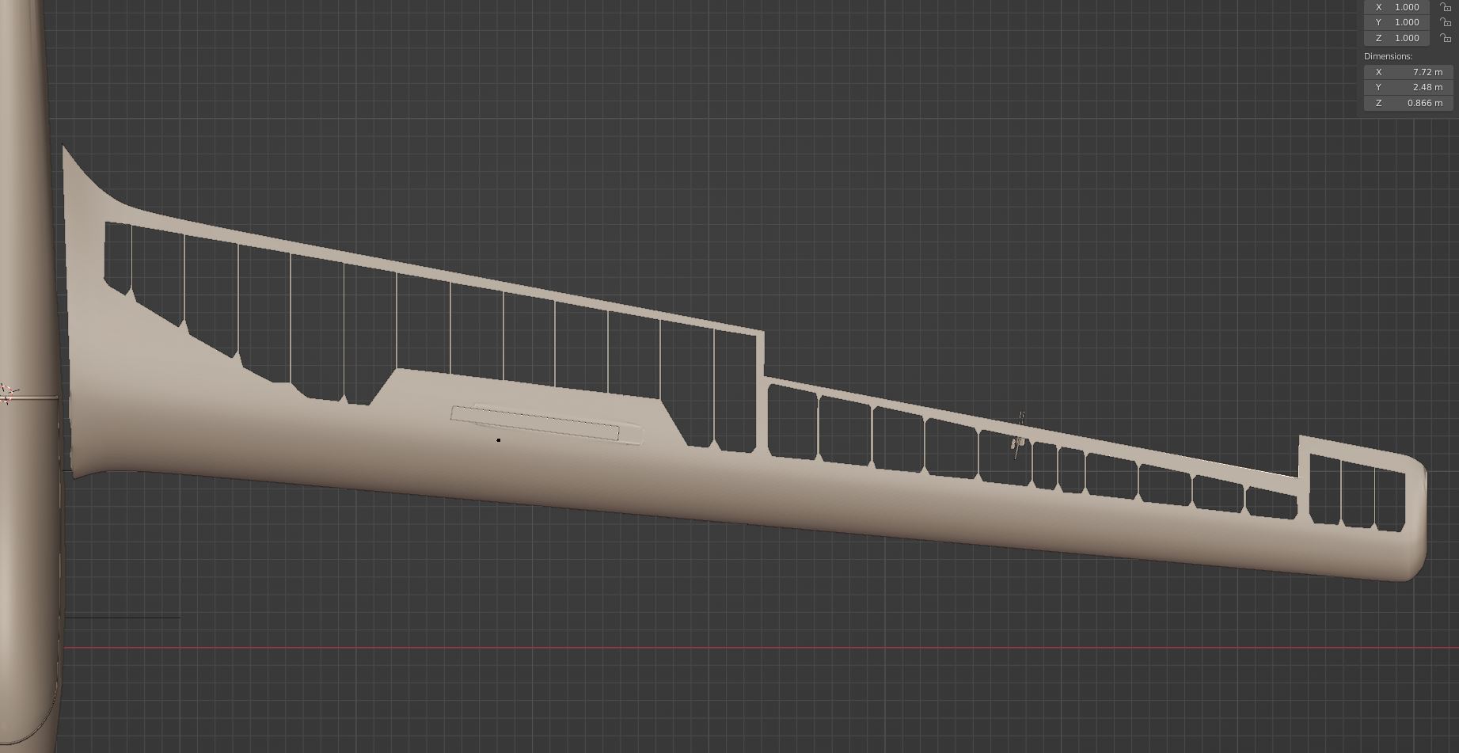Viewport: 1459px width, 753px height.
Task: Click the short black line below wing root
Action: 123,618
